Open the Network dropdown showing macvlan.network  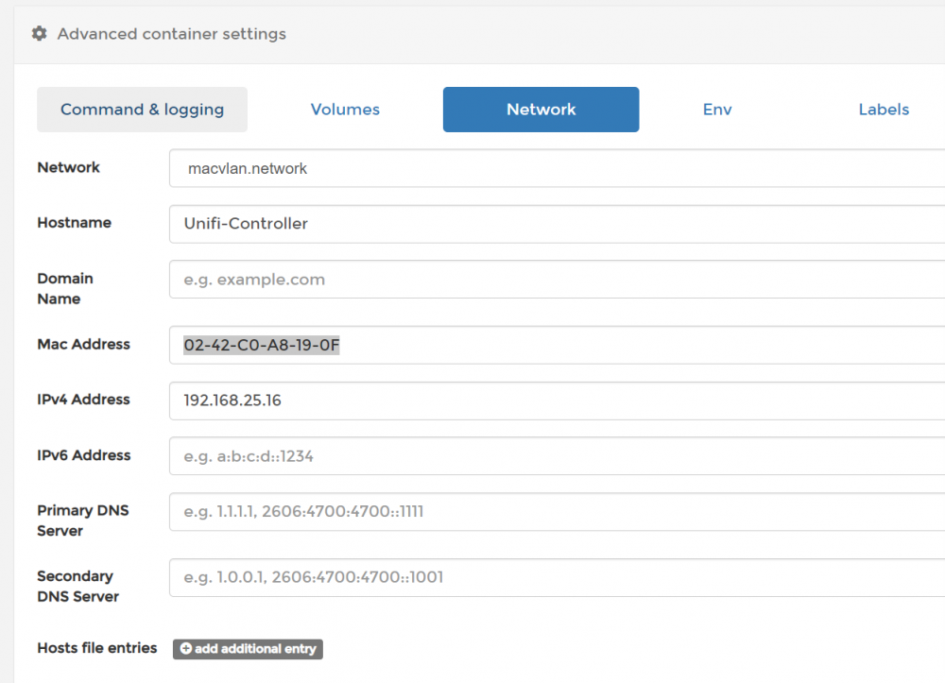coord(557,169)
